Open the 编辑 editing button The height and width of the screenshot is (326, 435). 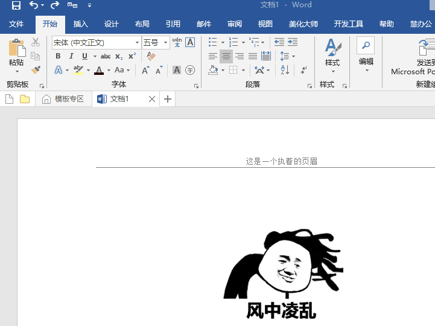(366, 54)
